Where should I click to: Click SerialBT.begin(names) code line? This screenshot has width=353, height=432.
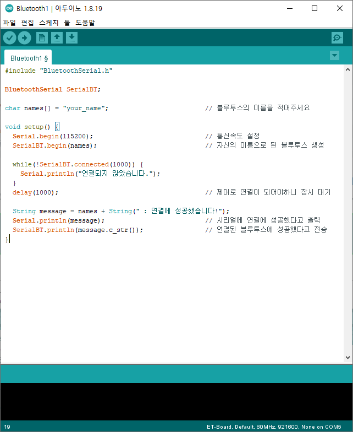55,145
